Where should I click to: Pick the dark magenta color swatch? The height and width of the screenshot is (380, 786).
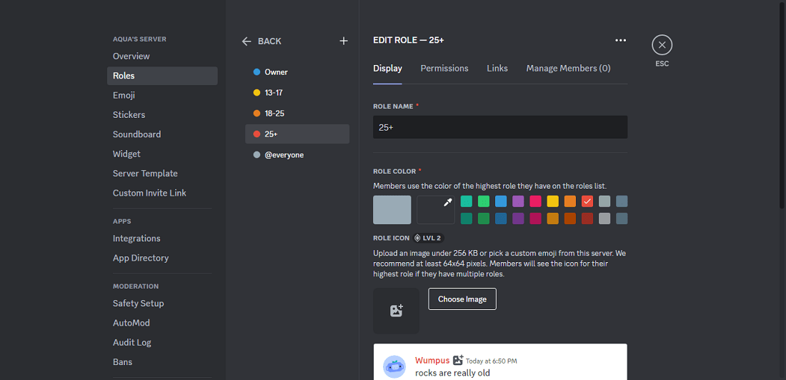[535, 219]
